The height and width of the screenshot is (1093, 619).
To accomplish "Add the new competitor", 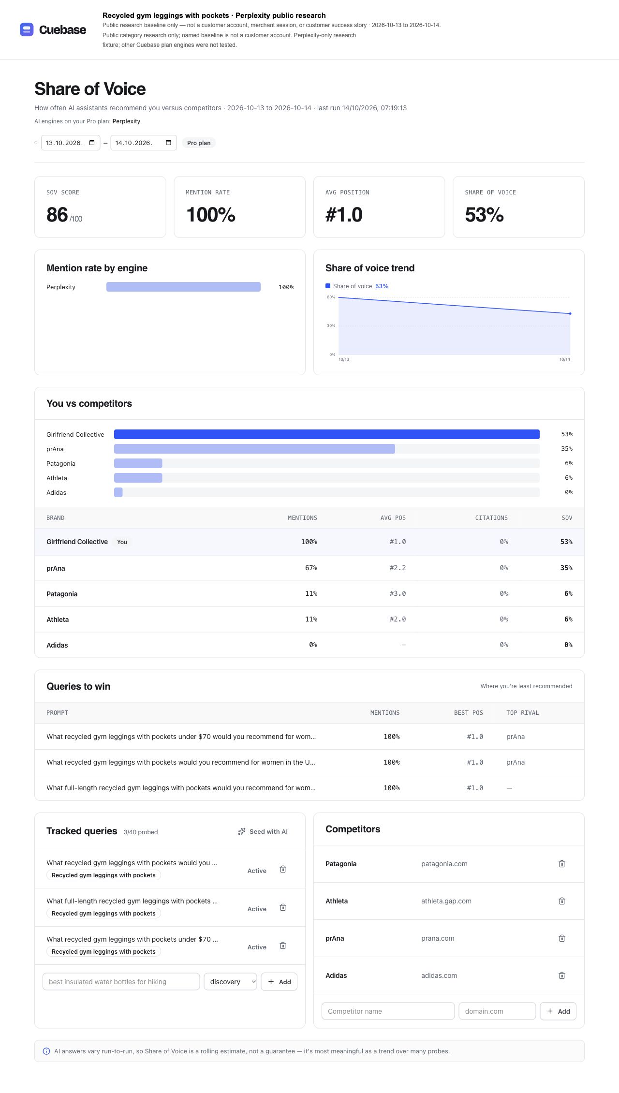I will 558,1011.
